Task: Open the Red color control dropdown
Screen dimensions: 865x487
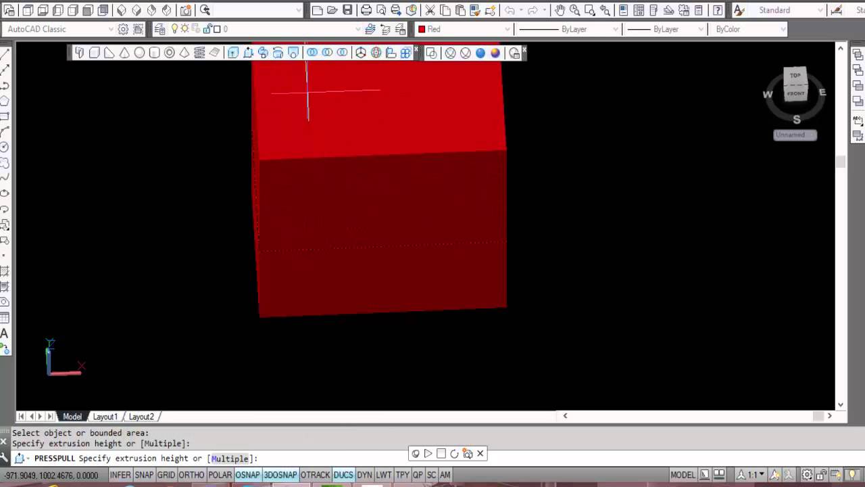Action: point(464,29)
